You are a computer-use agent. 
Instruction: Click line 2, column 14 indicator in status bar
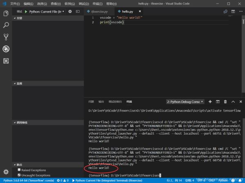(x=174, y=180)
